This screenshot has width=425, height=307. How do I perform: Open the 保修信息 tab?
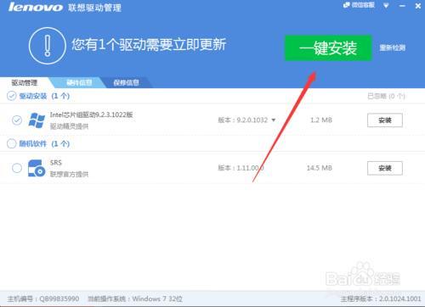[x=127, y=82]
